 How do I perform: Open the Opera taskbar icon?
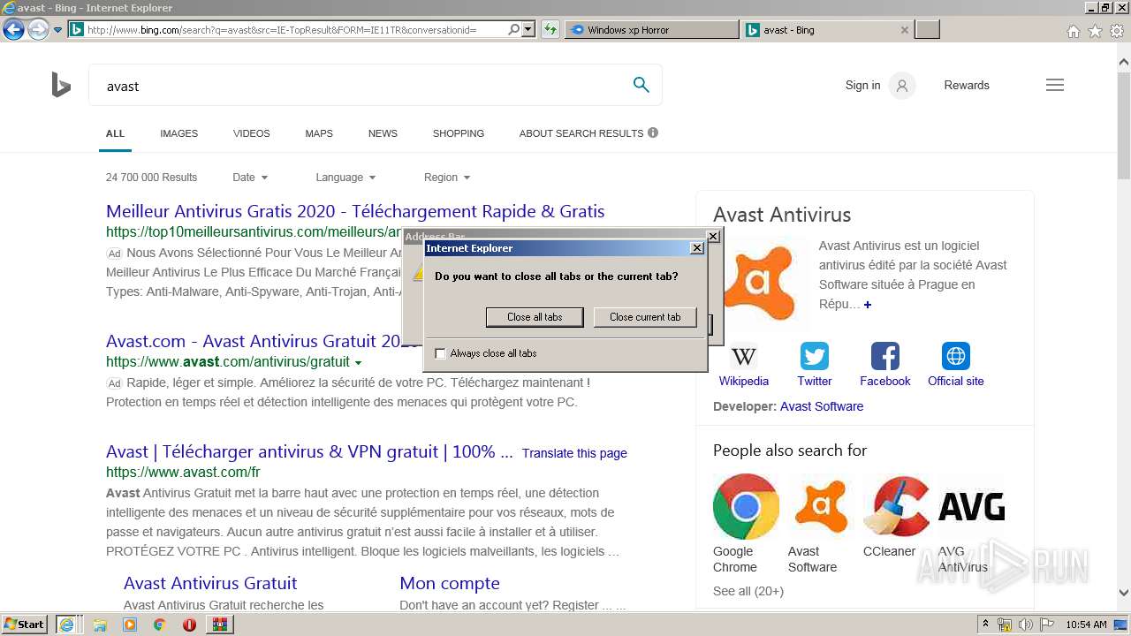coord(189,625)
